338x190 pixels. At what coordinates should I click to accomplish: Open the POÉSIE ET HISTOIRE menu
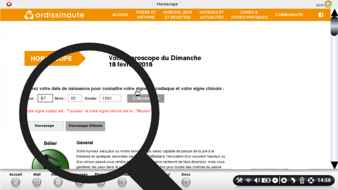click(x=146, y=15)
